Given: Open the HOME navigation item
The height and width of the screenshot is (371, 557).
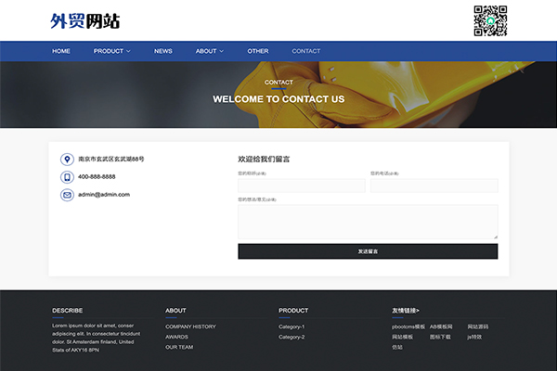Looking at the screenshot, I should coord(61,51).
